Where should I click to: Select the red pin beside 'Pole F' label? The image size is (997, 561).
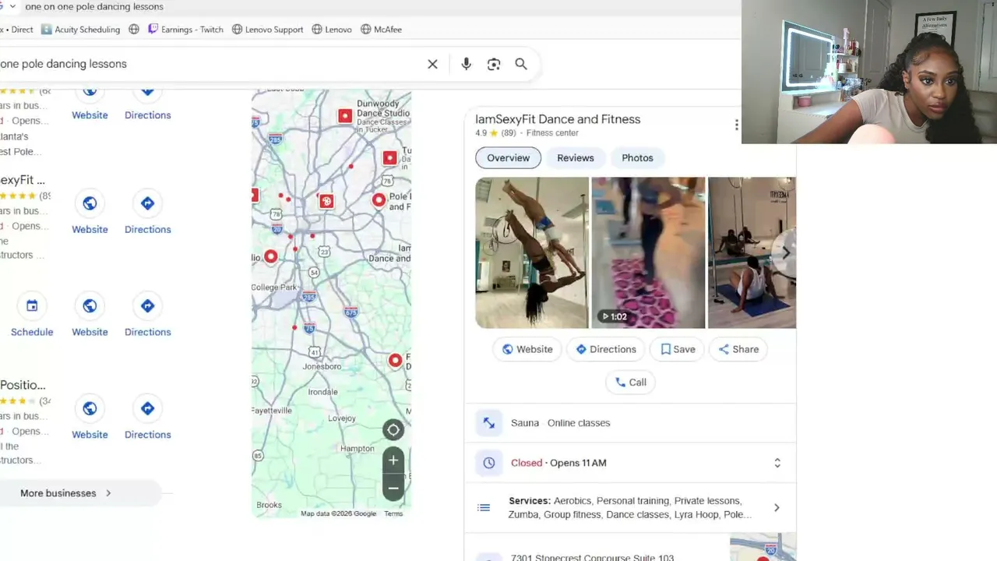(x=379, y=200)
